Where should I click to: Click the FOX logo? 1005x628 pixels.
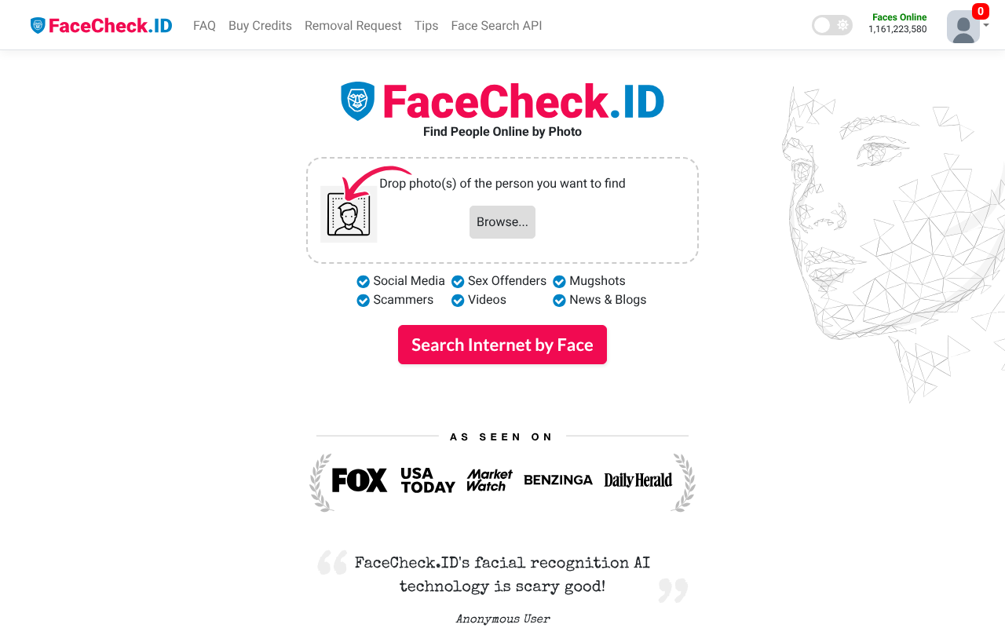tap(360, 480)
